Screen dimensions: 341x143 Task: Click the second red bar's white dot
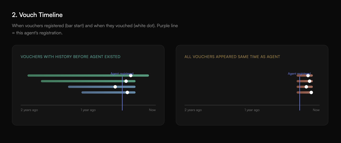(310, 81)
